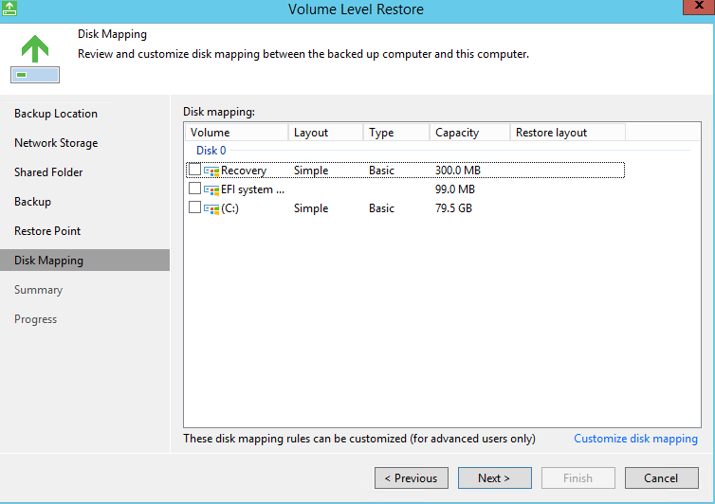The height and width of the screenshot is (504, 715).
Task: Click the green arrow restore wizard icon
Action: click(x=34, y=57)
